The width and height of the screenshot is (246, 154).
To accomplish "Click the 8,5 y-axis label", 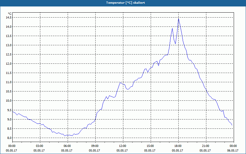I will pos(9,129).
